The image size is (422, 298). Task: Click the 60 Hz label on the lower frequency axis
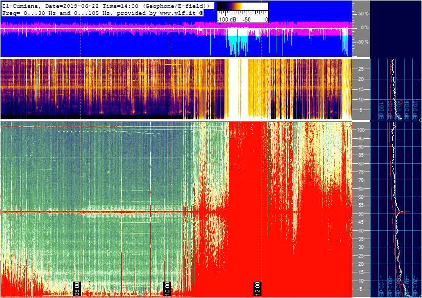coord(361,197)
